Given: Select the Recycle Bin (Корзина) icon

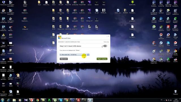Looking at the screenshot, I should (x=175, y=92).
